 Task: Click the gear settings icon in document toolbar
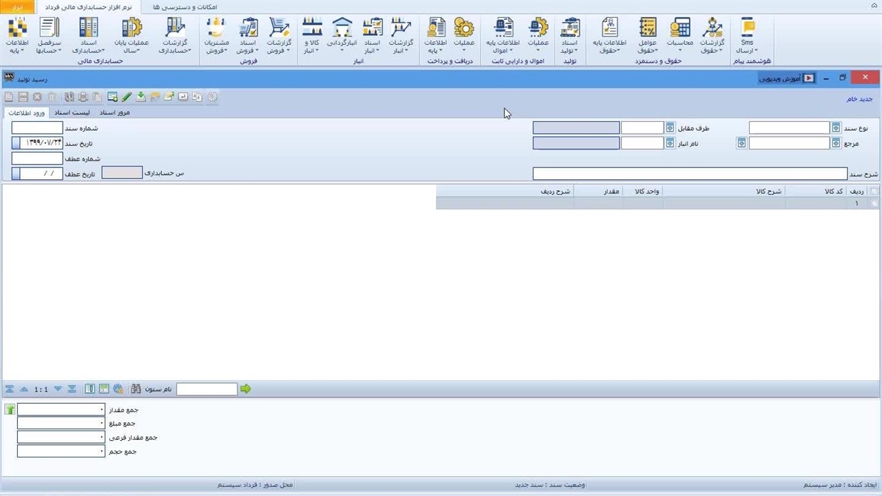click(x=212, y=97)
